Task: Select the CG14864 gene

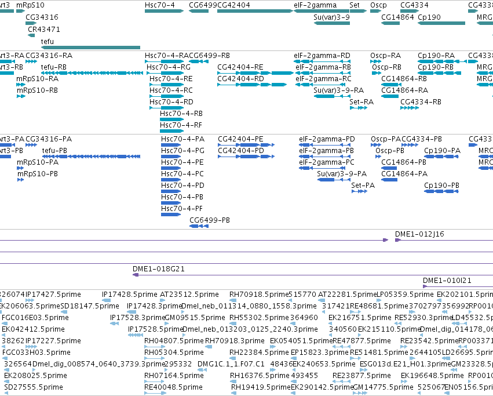Action: tap(390, 23)
